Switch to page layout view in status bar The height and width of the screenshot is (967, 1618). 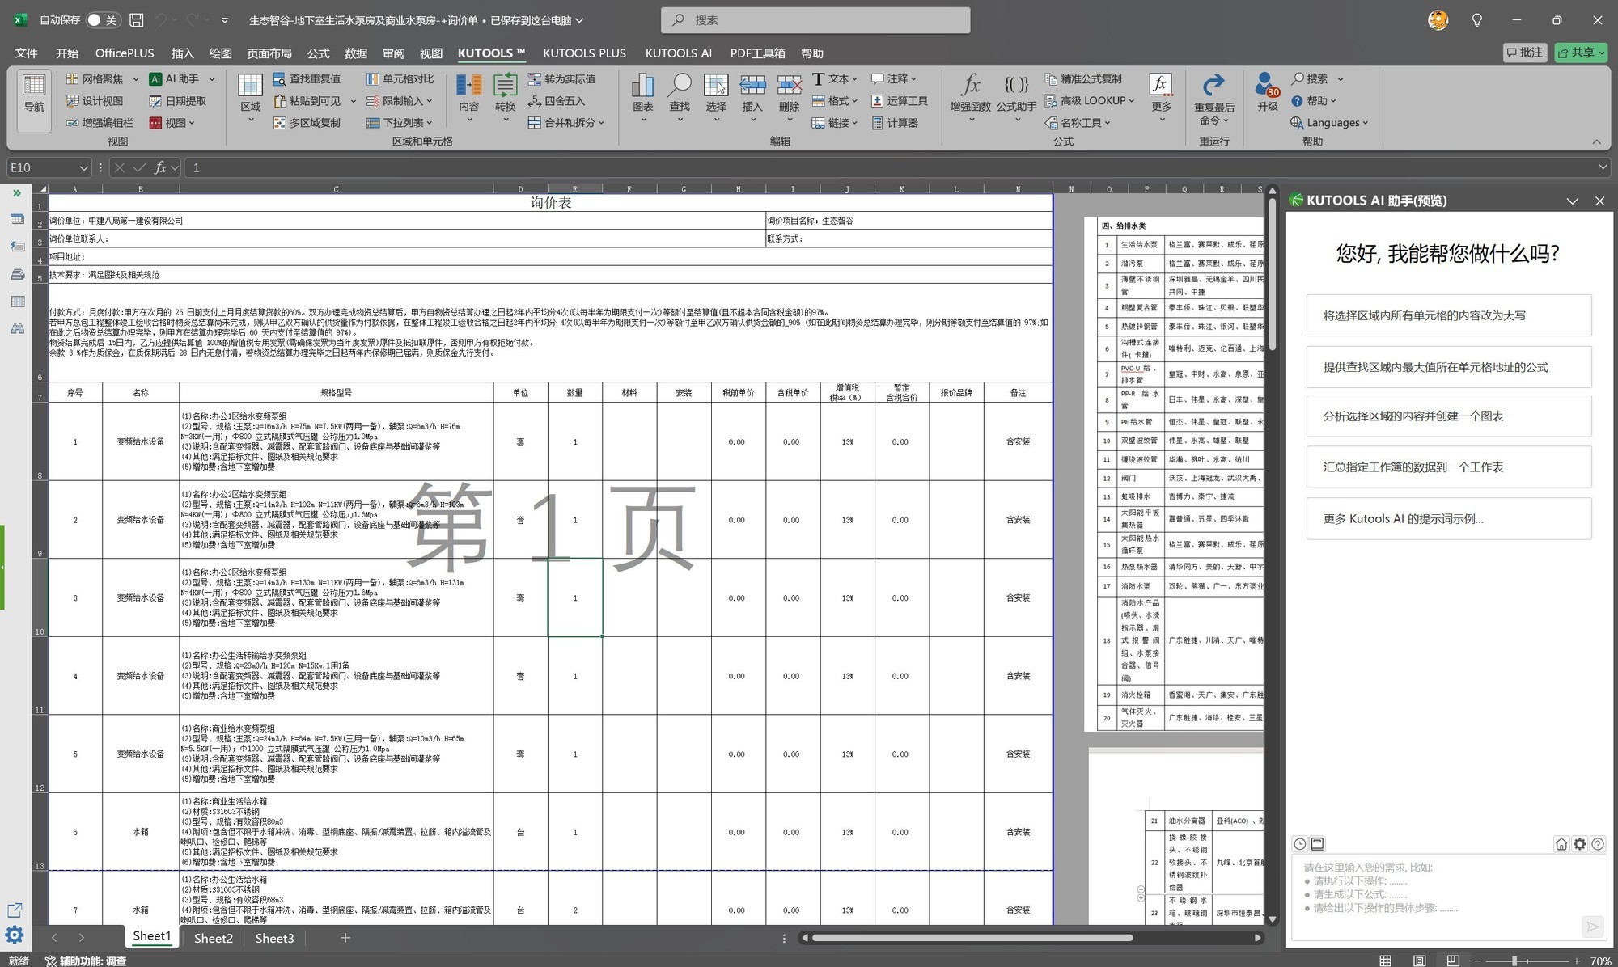tap(1419, 961)
